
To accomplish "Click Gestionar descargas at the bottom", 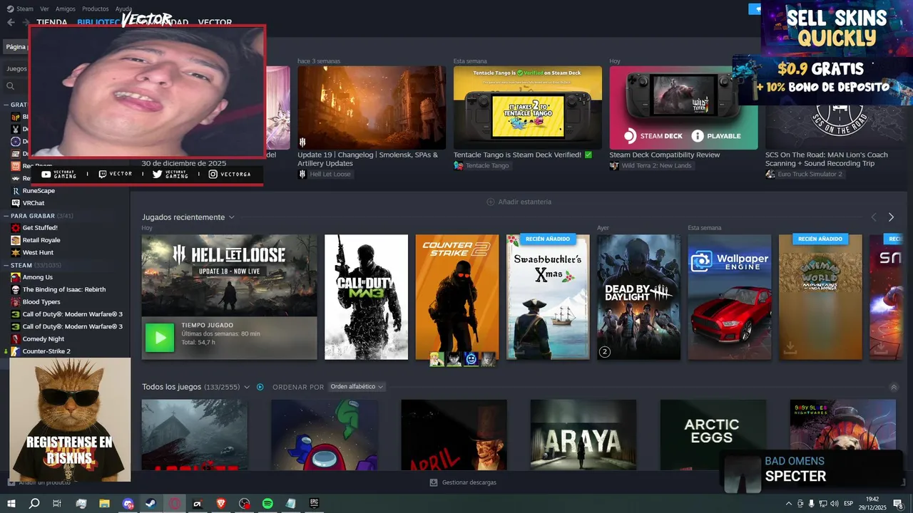I will [x=463, y=482].
